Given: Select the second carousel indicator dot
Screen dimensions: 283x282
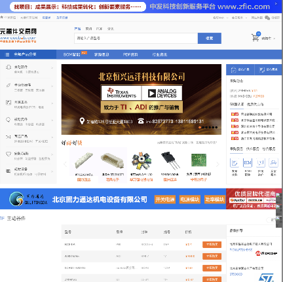Looking at the screenshot, I should click(x=203, y=128).
